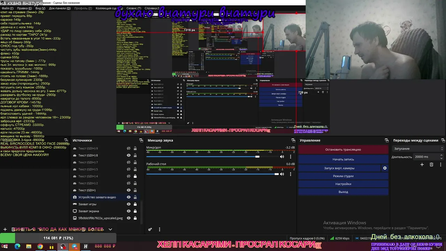Click the image icon of 5fb0bb5f9b7922a_upscaled.jpeg

[x=75, y=218]
